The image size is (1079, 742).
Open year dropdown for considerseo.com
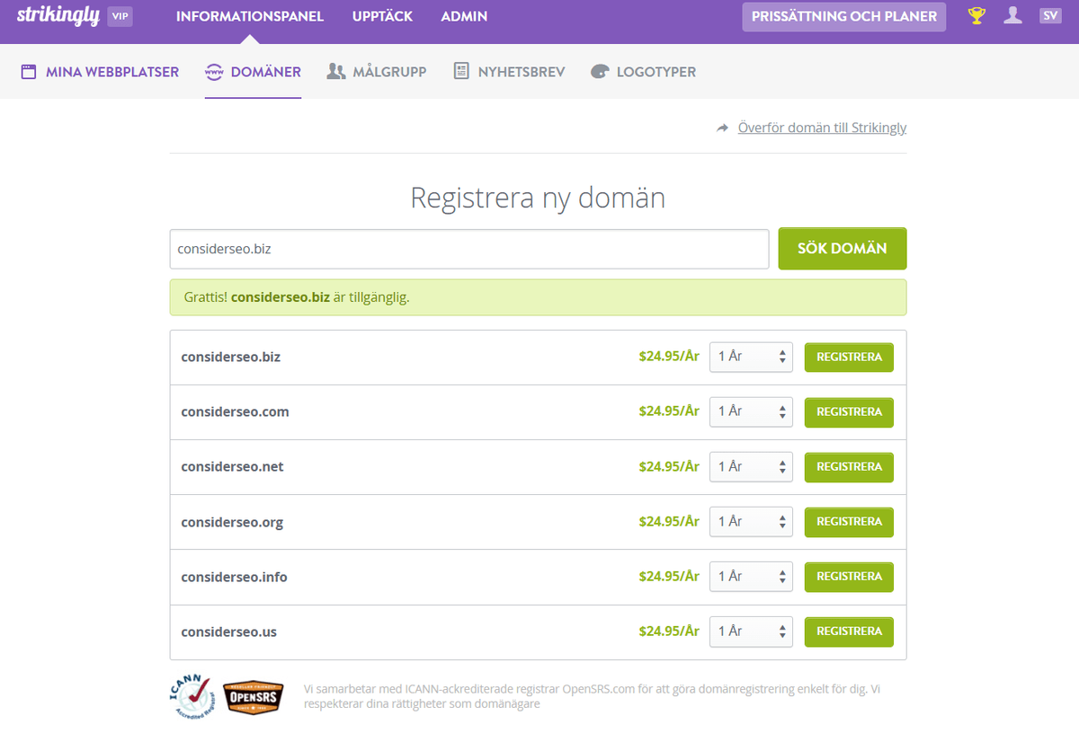(x=751, y=411)
